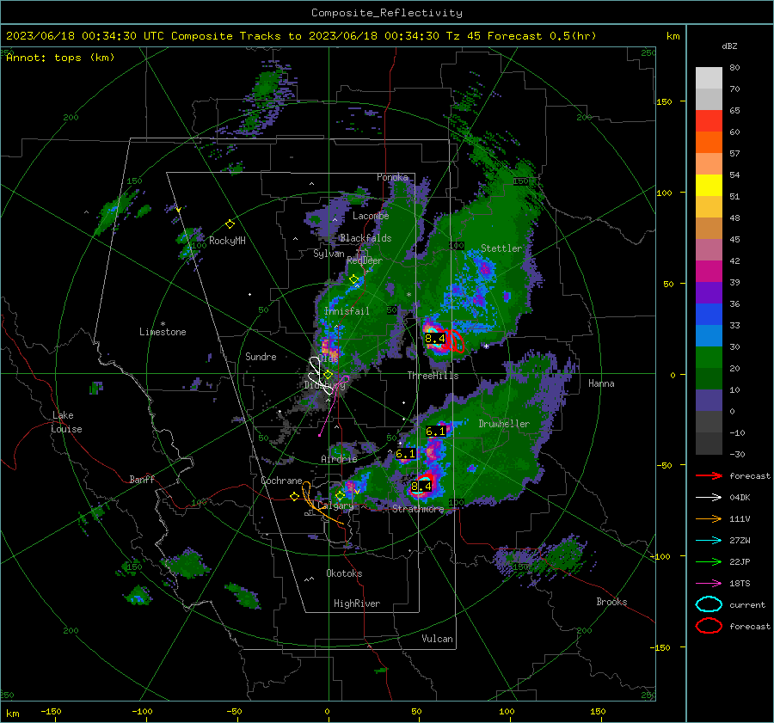The width and height of the screenshot is (774, 723).
Task: Pick the dark green swatch between 20 and 10
Action: coord(709,378)
